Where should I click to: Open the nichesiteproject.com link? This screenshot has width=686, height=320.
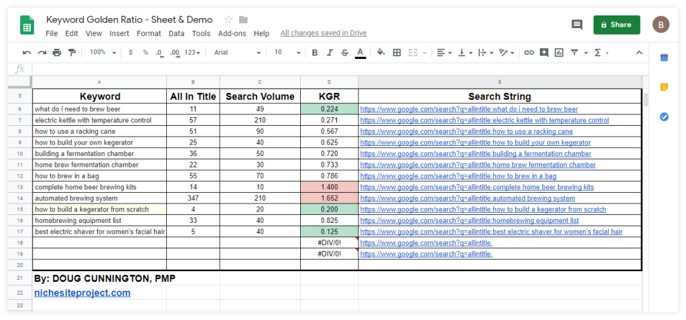[x=82, y=293]
